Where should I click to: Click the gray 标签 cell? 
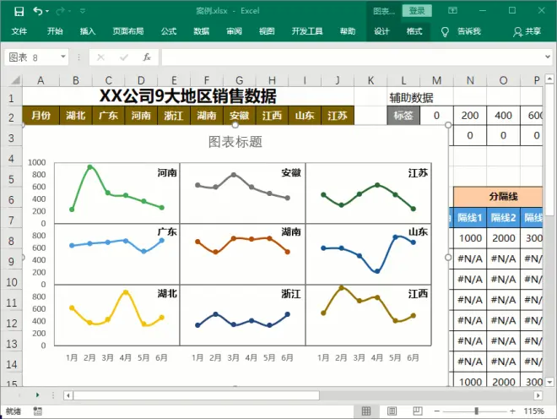pyautogui.click(x=403, y=116)
